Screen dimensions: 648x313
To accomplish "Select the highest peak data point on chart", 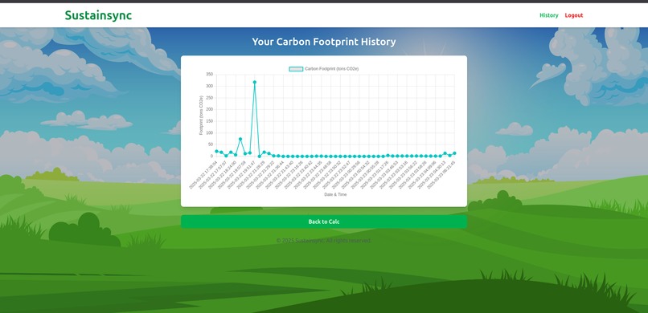I will 255,82.
